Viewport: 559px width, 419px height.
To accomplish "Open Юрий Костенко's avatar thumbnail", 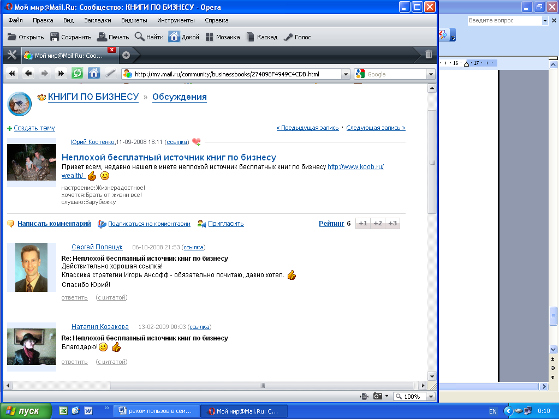I will [32, 163].
